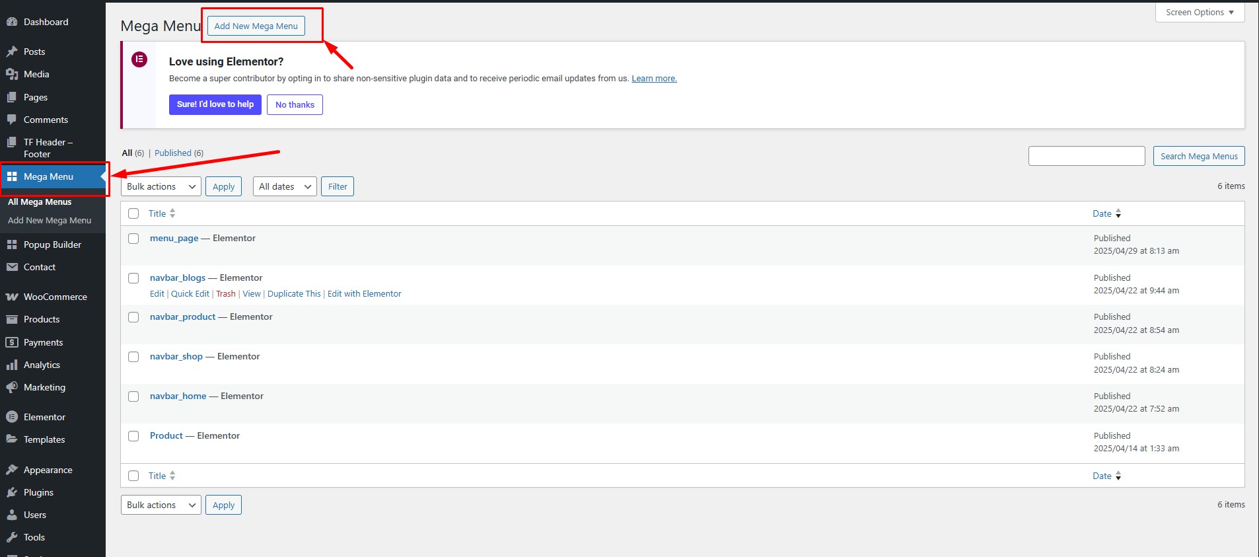Open the navbar_product title link
This screenshot has width=1259, height=557.
pos(183,316)
